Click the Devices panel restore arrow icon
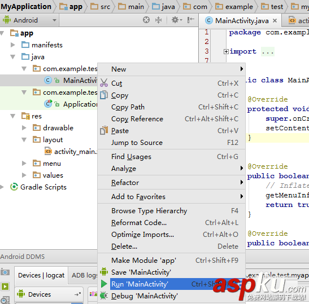 point(77,294)
